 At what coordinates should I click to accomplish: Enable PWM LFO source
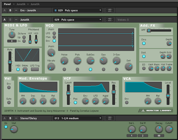tap(54, 33)
